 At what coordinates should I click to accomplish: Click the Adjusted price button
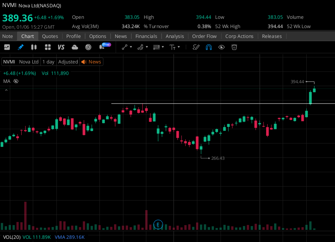pos(68,62)
